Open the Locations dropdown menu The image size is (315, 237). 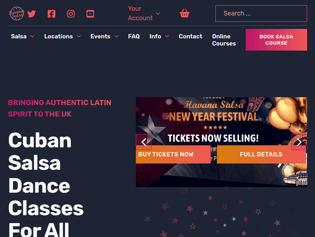pos(63,37)
